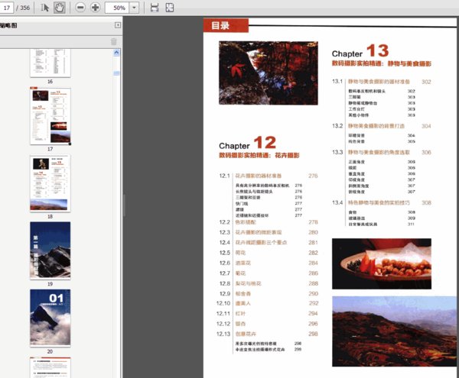The width and height of the screenshot is (459, 378).
Task: Click contents entry 13.2
Action: [382, 126]
